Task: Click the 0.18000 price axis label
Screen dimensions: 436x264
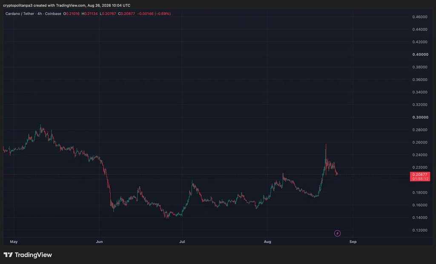Action: [420, 193]
